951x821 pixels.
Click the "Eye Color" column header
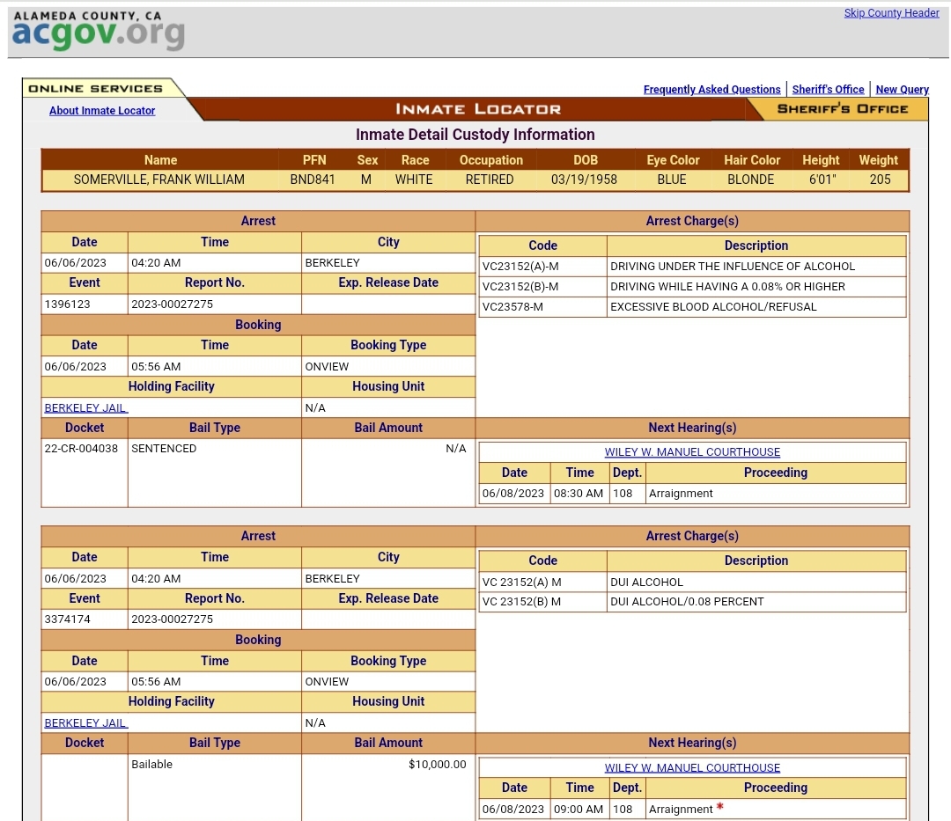click(x=673, y=160)
